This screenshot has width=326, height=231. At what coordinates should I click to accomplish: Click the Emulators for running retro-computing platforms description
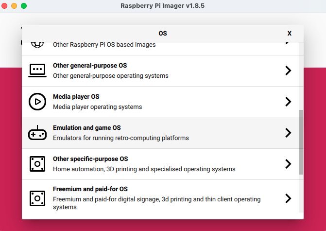120,138
